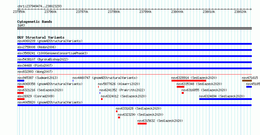The image size is (260, 135).
Task: Click the 1q43 band label
Action: coord(21,25)
